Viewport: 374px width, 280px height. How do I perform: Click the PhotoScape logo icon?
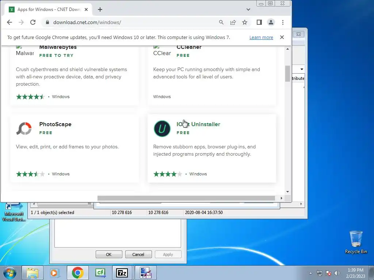(x=24, y=129)
